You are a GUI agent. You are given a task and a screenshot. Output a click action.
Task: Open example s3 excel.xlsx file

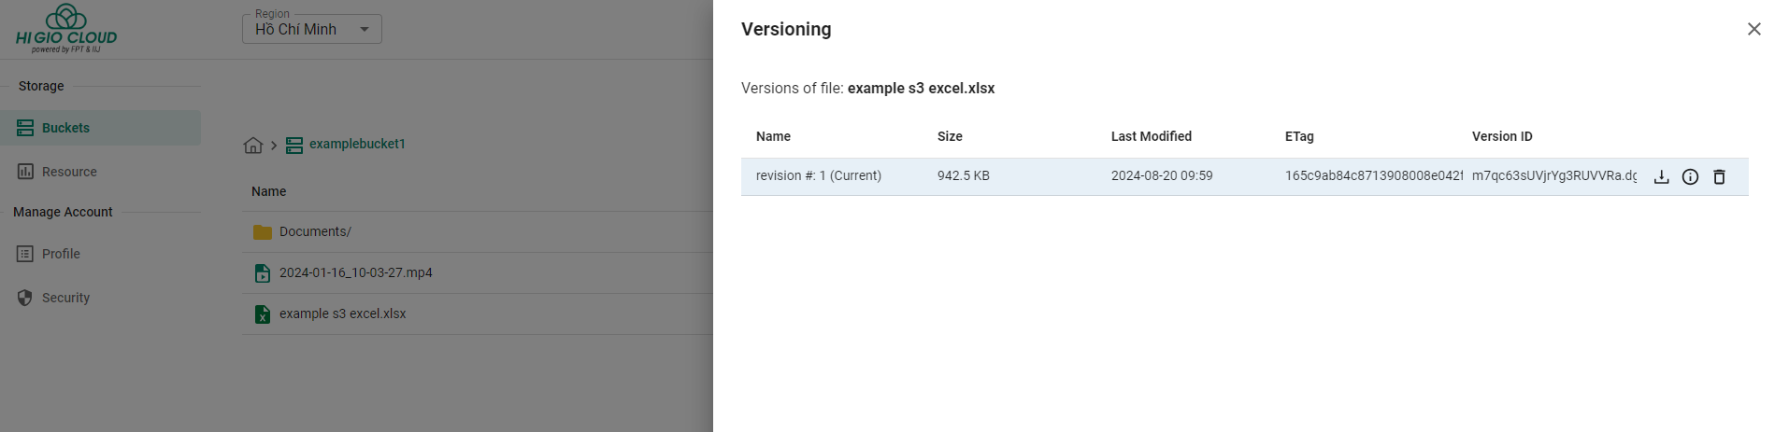tap(343, 314)
